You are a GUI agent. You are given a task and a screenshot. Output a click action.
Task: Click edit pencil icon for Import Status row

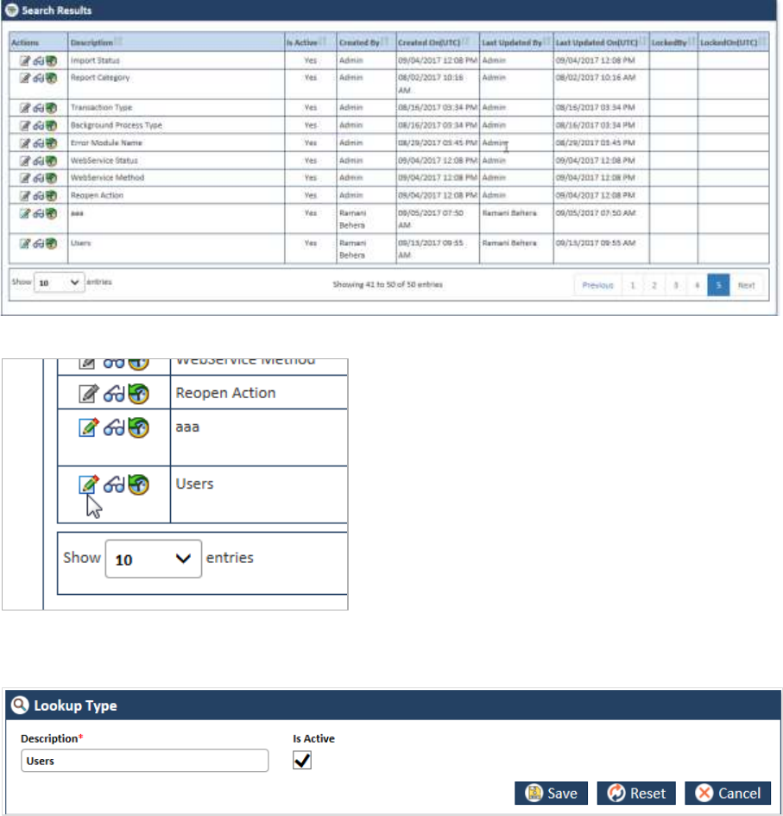coord(24,61)
